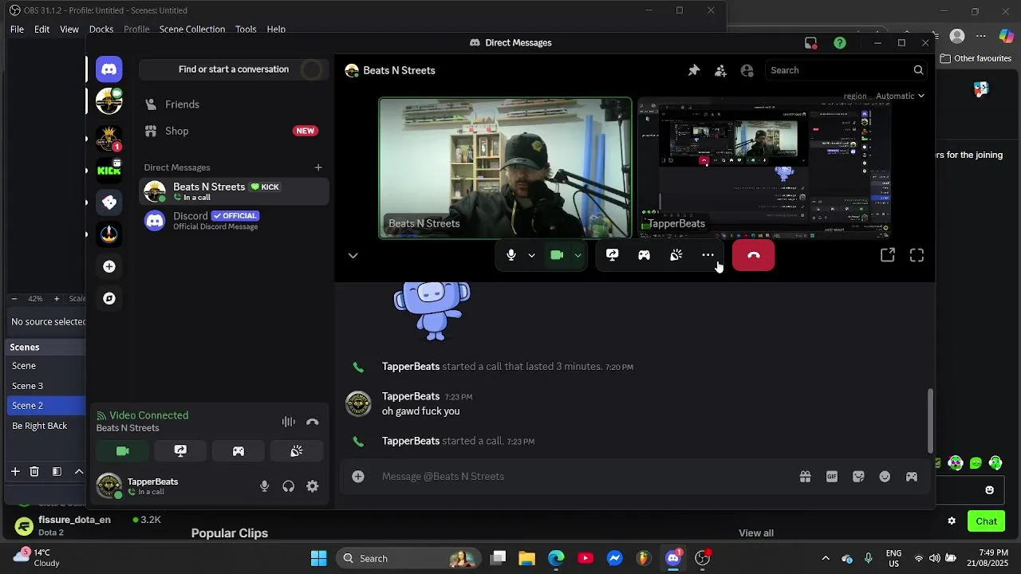The height and width of the screenshot is (574, 1021).
Task: Collapse call view chevron
Action: [x=353, y=256]
